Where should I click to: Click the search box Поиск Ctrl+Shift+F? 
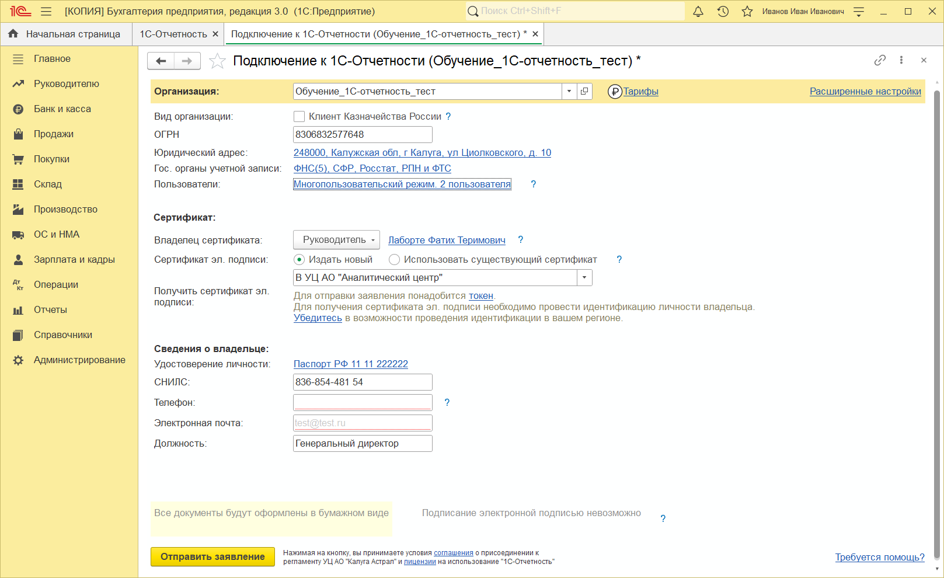(575, 11)
